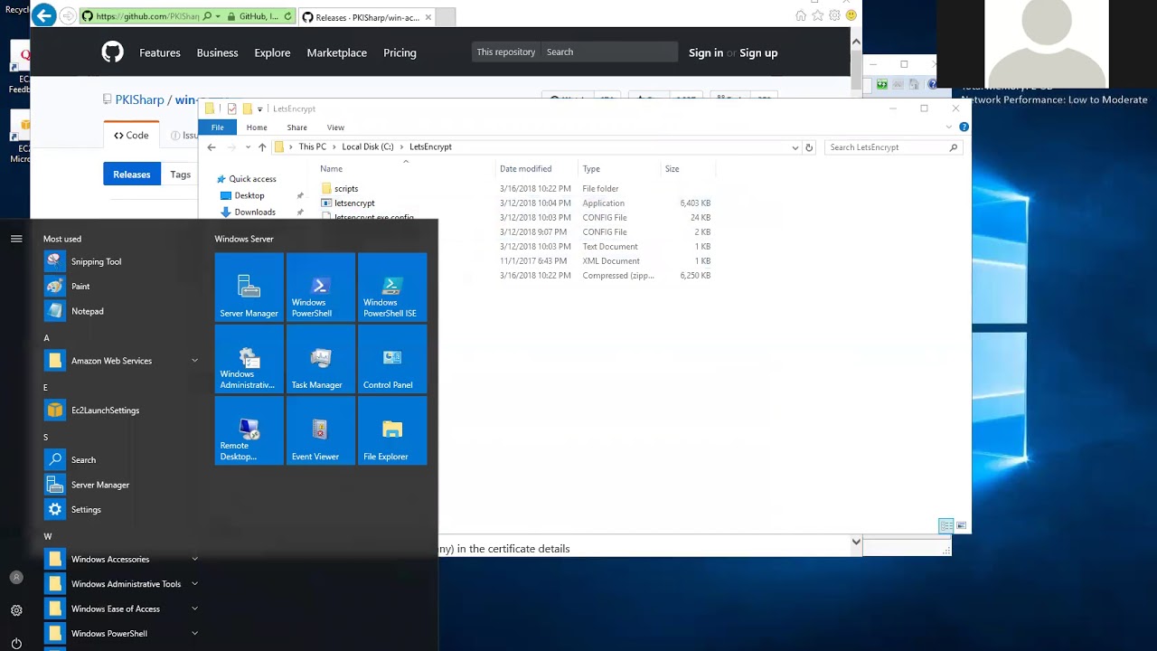This screenshot has width=1157, height=651.
Task: Click the Features link on GitHub
Action: click(160, 52)
